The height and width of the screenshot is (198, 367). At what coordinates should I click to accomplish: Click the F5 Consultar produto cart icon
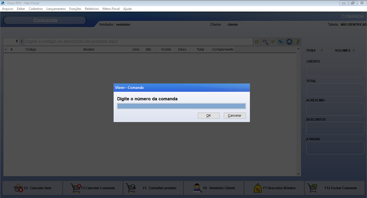coord(131,188)
